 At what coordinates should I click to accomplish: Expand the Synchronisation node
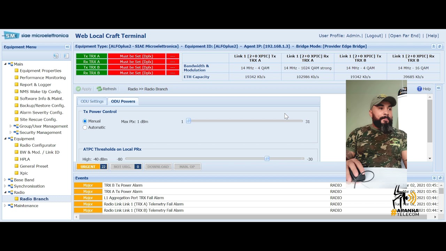[x=5, y=186]
